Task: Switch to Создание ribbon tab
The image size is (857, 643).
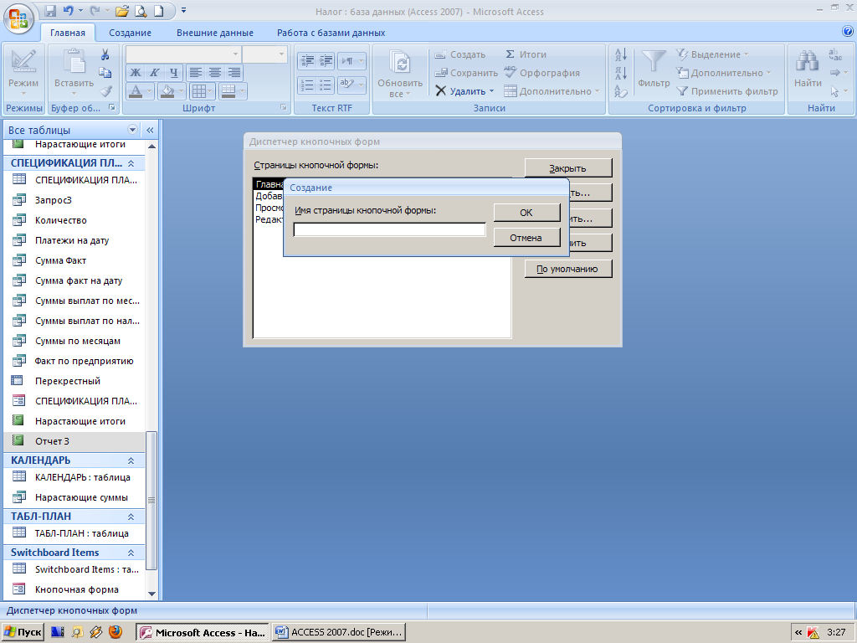Action: pyautogui.click(x=130, y=33)
